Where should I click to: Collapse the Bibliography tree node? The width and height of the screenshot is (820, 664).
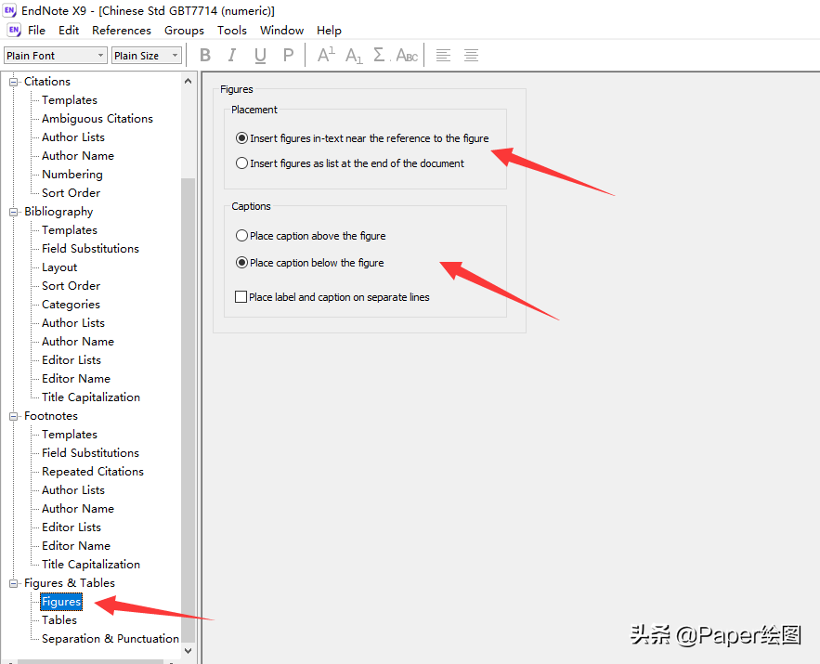tap(13, 212)
